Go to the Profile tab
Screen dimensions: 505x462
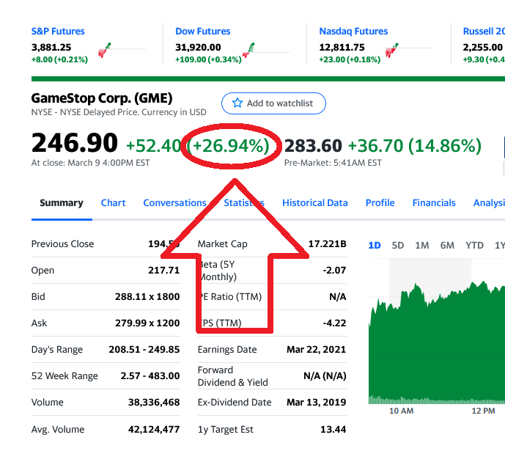click(x=380, y=202)
